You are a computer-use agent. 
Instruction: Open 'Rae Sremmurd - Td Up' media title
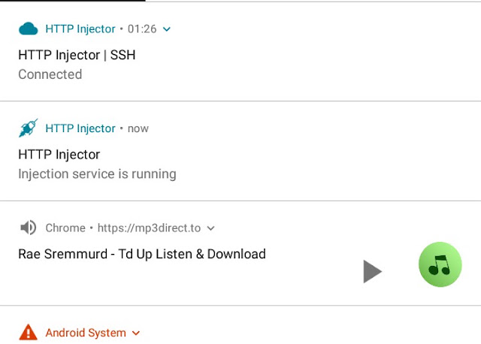pyautogui.click(x=142, y=254)
